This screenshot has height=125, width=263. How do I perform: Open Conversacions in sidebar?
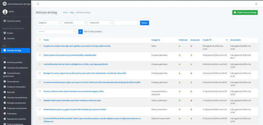(15, 81)
